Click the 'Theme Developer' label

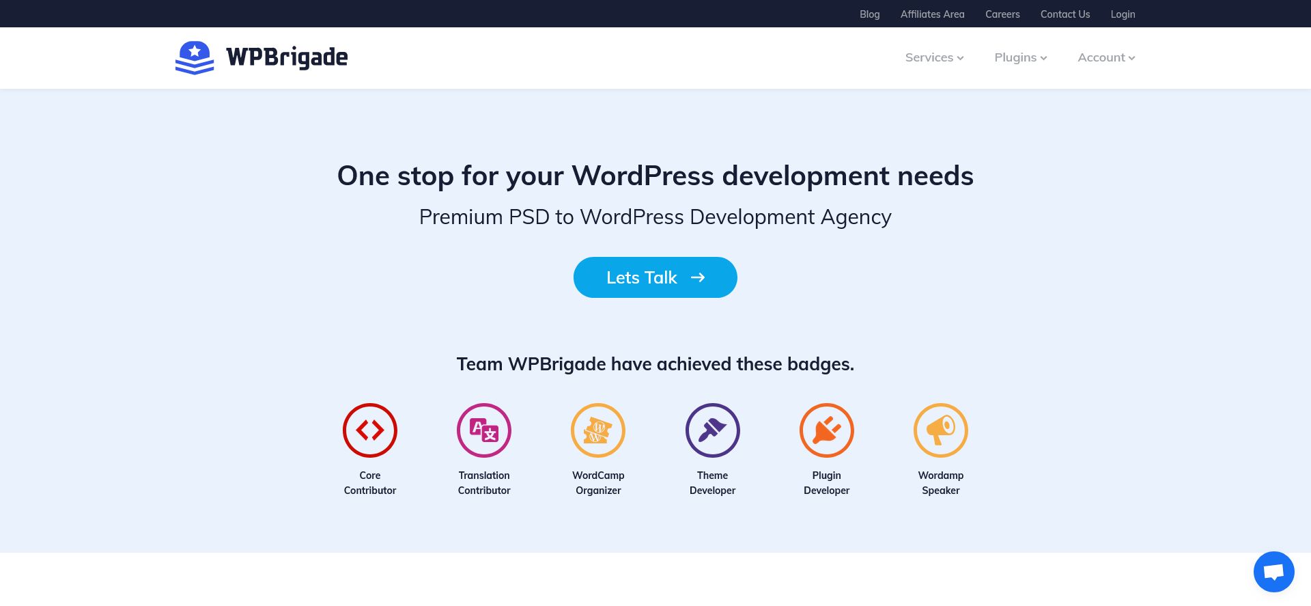click(x=713, y=483)
